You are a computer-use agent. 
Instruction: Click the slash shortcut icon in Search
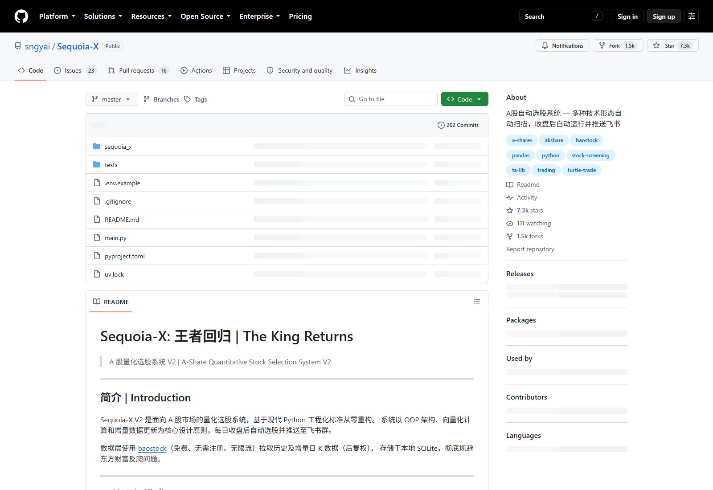597,16
